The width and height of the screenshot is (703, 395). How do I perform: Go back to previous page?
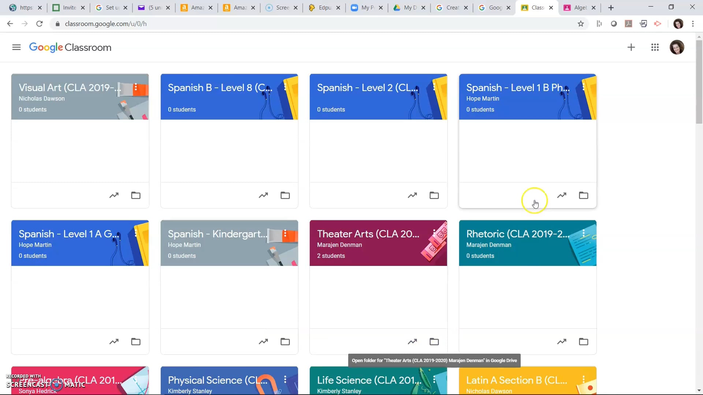point(10,24)
